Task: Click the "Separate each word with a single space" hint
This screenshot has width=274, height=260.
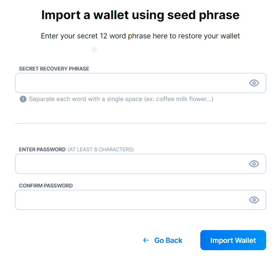Action: [86, 99]
